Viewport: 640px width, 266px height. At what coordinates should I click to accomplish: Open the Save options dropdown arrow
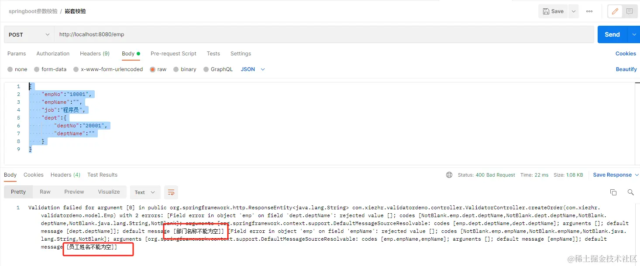point(573,11)
